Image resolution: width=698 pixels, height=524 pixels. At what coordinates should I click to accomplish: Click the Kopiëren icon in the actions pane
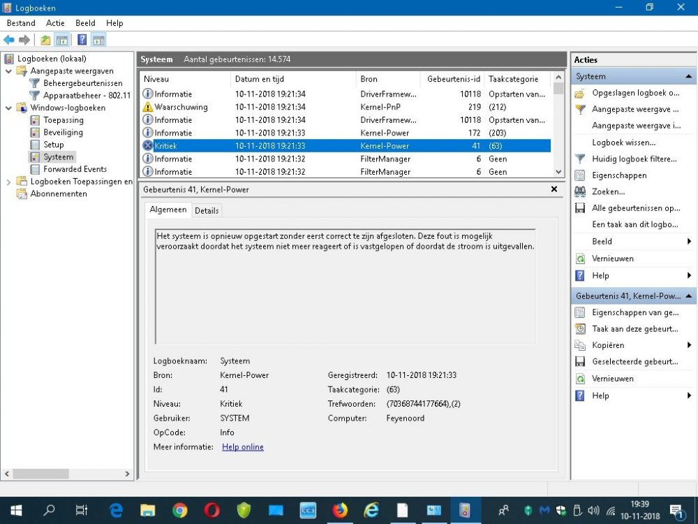(579, 345)
